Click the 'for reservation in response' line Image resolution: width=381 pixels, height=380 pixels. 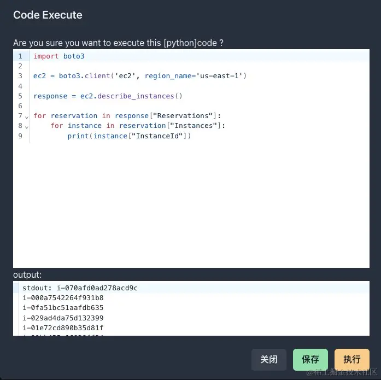[127, 116]
